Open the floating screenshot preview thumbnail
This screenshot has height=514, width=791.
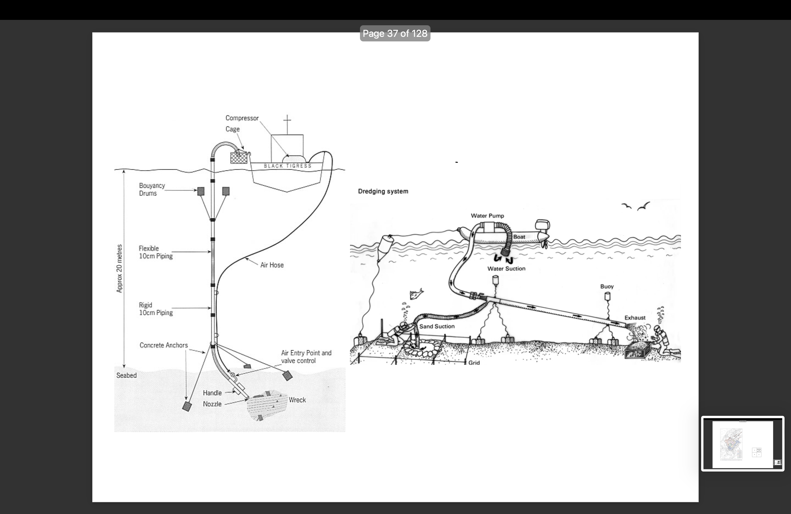(x=743, y=443)
